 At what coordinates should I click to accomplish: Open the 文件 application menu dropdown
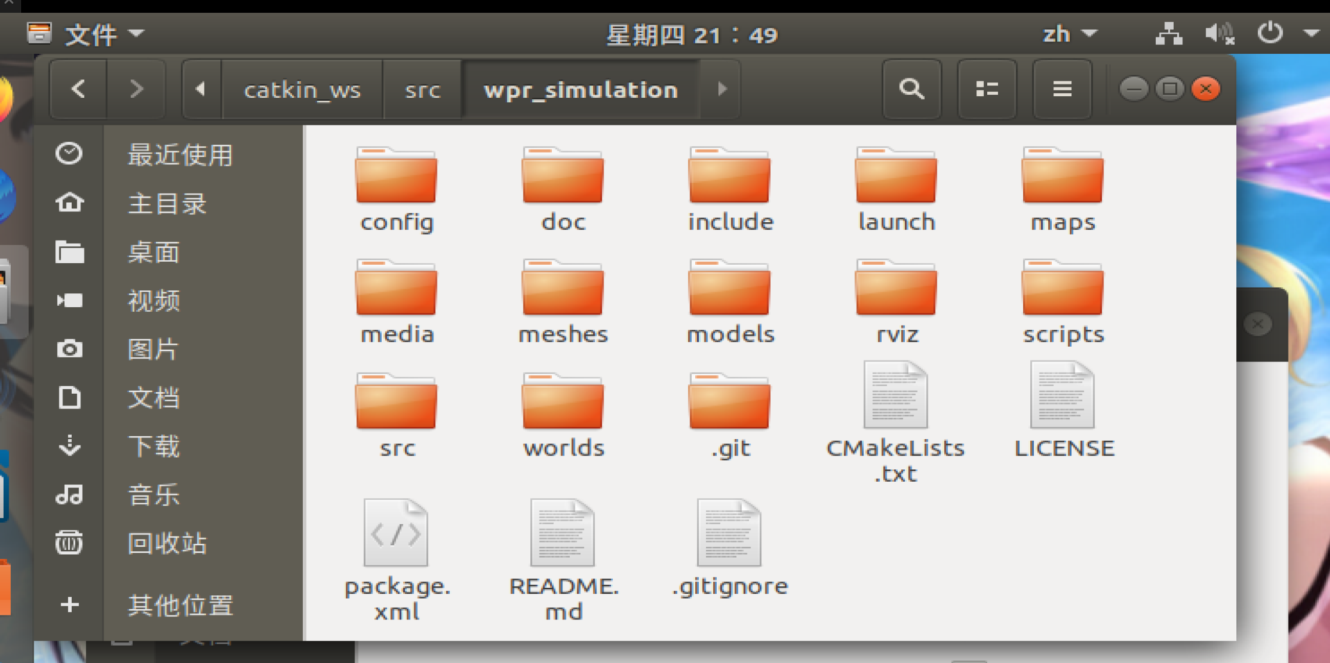tap(103, 34)
